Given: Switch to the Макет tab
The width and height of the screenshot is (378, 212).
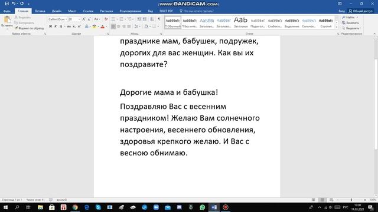Looking at the screenshot, I should coord(72,11).
